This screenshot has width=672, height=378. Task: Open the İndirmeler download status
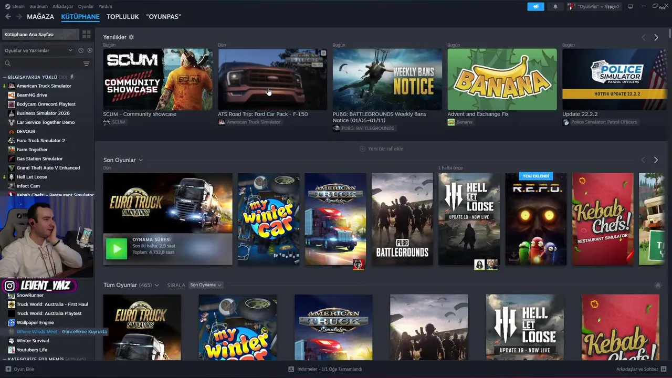point(325,369)
